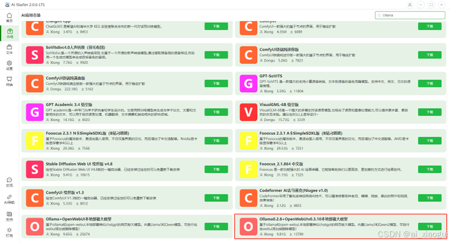The width and height of the screenshot is (450, 242).
Task: Open the Stable Diffusion Web UI v4.8 title
Action: pyautogui.click(x=79, y=164)
